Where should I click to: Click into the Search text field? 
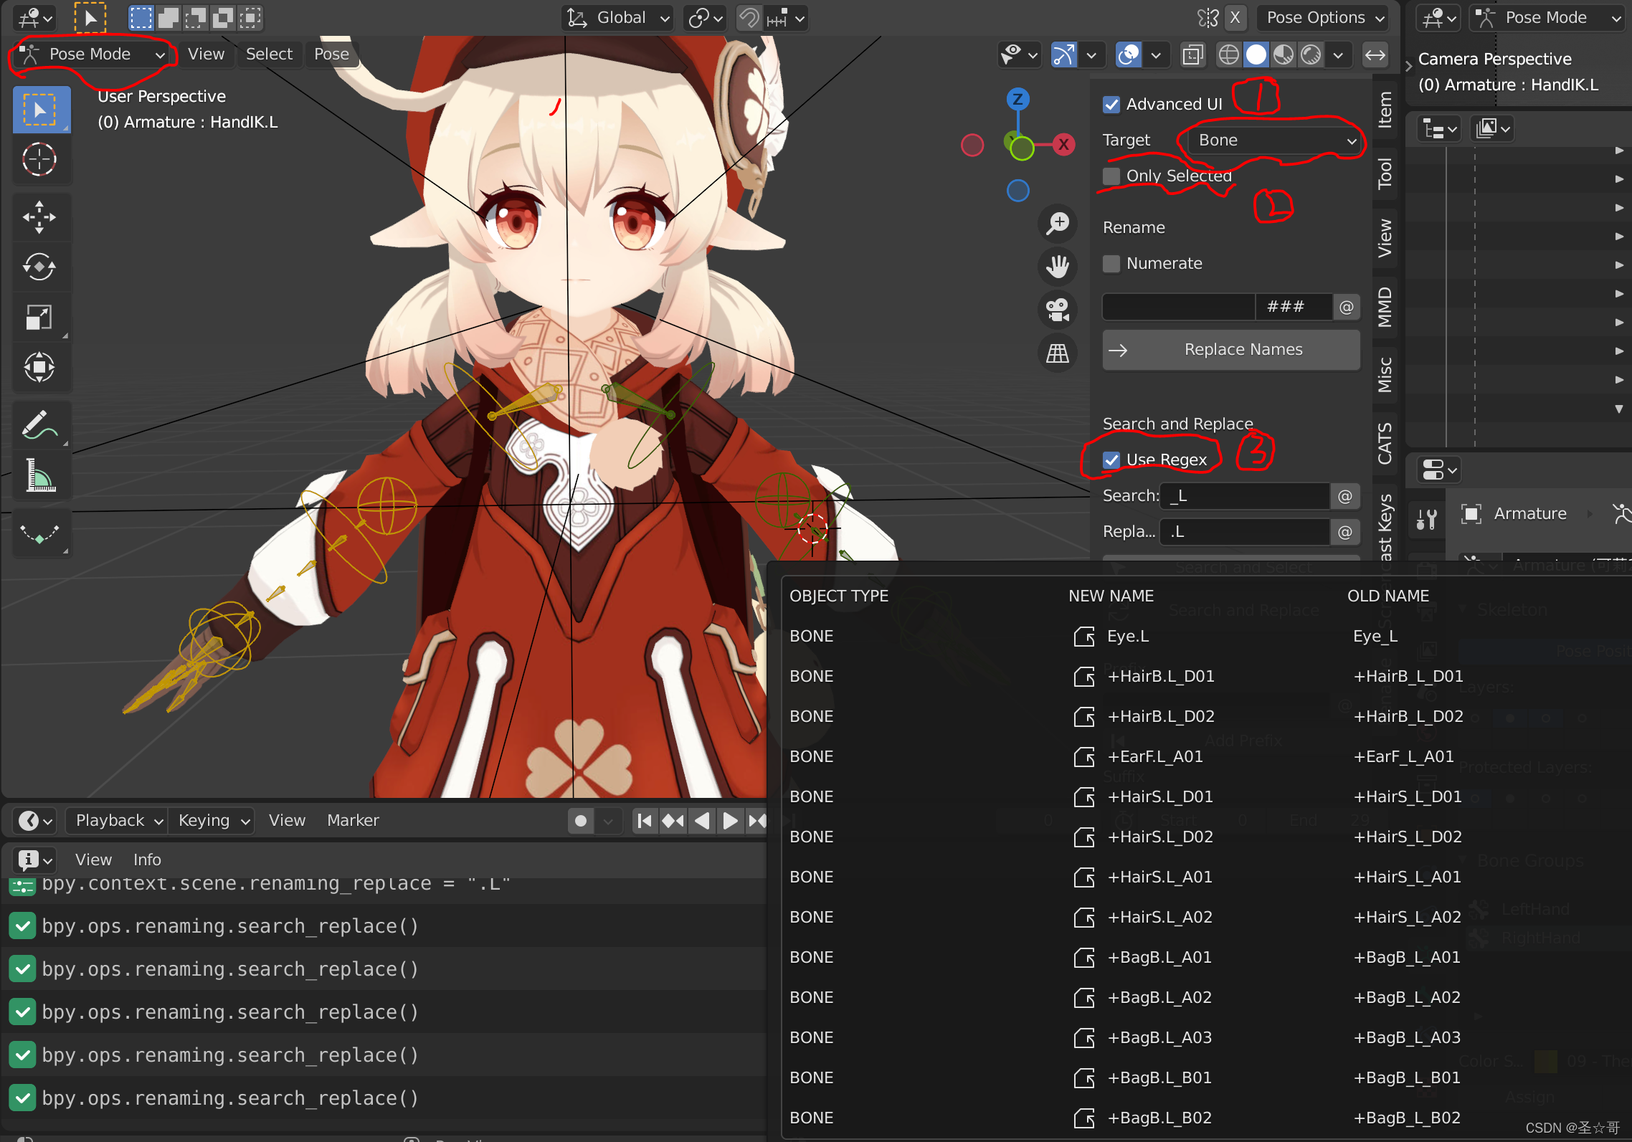click(1246, 496)
